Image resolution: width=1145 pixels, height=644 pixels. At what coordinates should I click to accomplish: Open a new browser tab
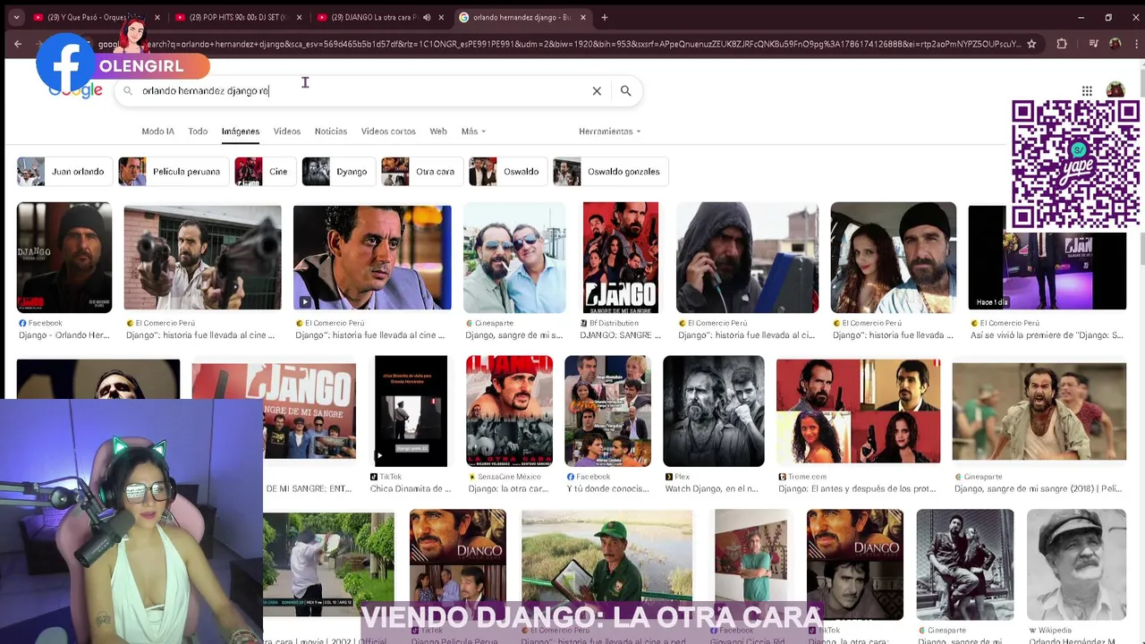[604, 17]
